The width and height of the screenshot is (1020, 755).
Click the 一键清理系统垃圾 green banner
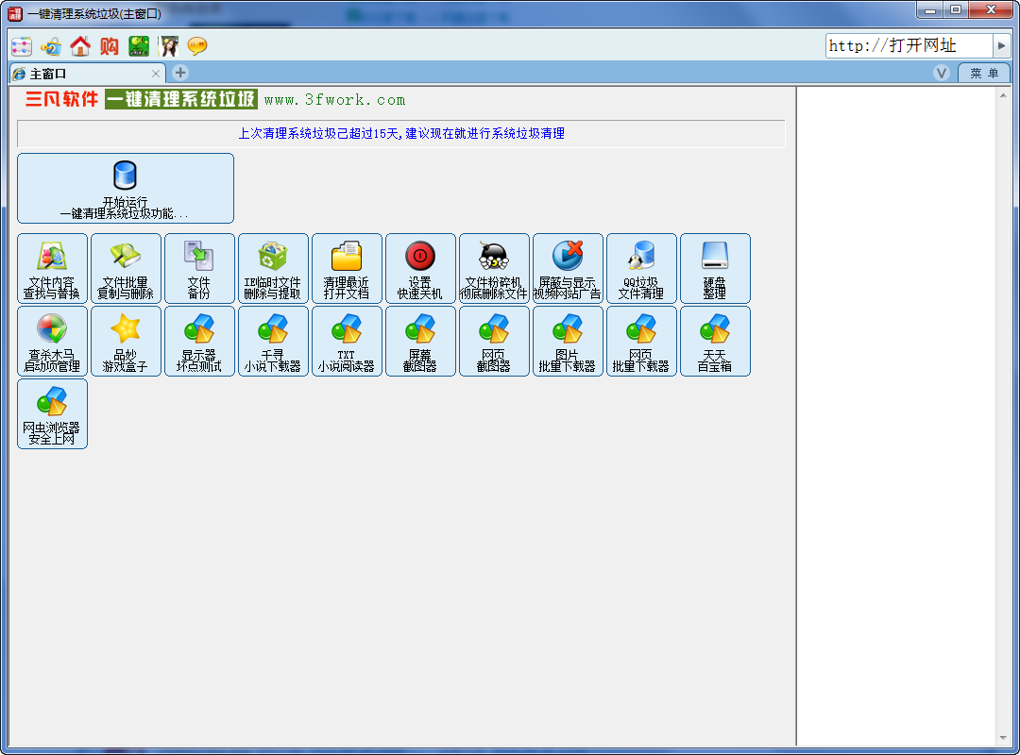tap(181, 99)
